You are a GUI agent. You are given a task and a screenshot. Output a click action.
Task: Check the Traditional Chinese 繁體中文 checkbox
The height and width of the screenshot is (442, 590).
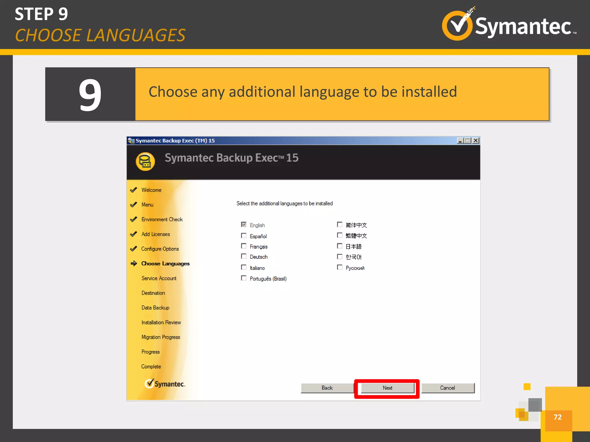pyautogui.click(x=340, y=235)
